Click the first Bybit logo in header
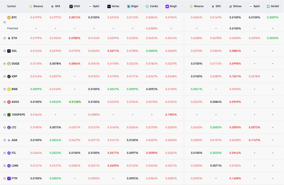The width and height of the screenshot is (284, 185). (90, 6)
